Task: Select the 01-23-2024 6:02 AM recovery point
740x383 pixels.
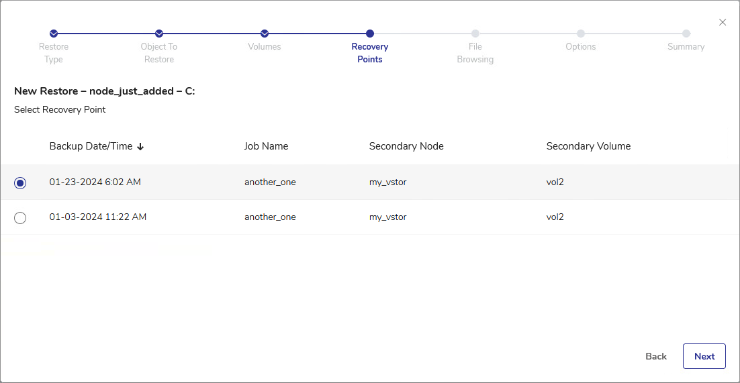Action: pos(20,183)
